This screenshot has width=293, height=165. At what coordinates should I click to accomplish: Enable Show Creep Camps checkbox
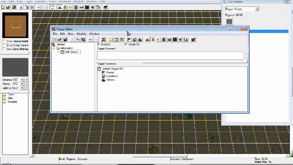tap(4, 45)
